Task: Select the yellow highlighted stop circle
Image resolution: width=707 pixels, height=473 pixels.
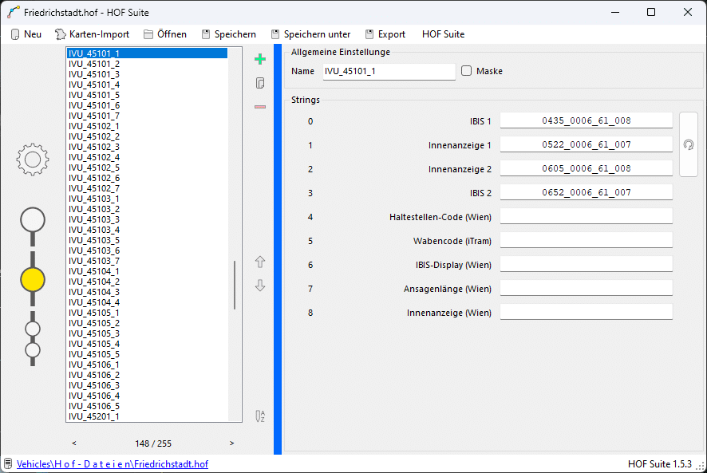Action: (33, 279)
